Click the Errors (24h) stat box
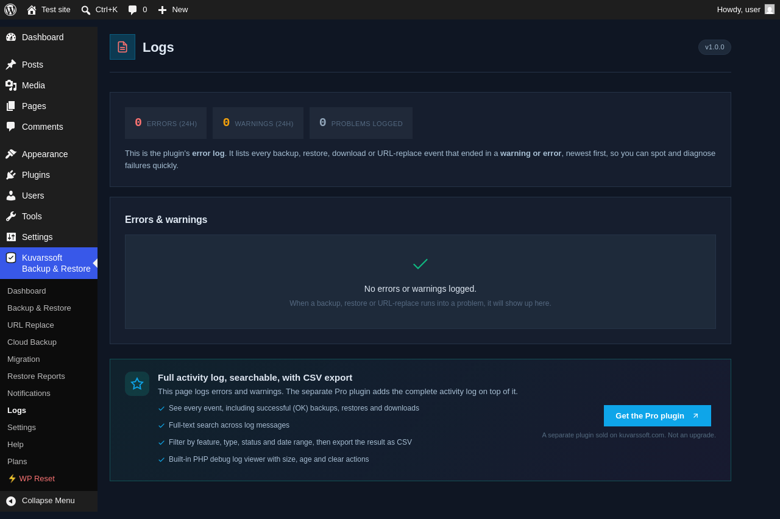Image resolution: width=780 pixels, height=519 pixels. pyautogui.click(x=166, y=123)
